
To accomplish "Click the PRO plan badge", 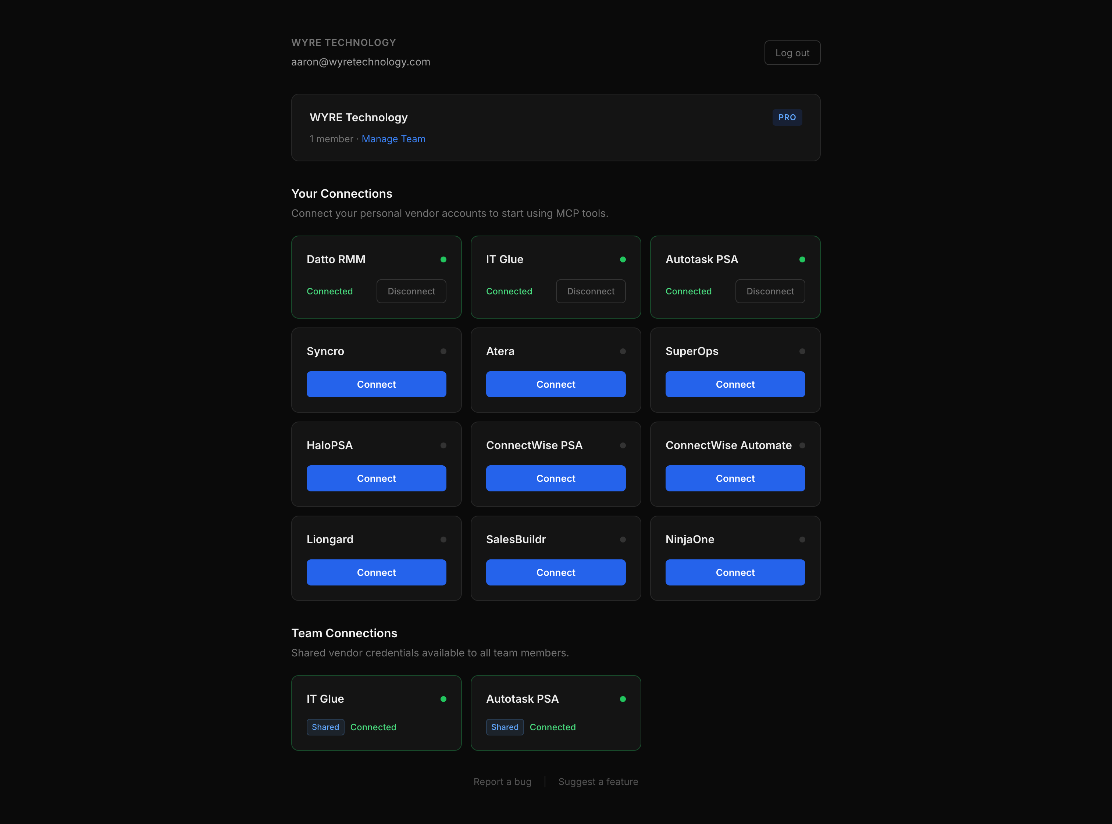I will [x=787, y=117].
